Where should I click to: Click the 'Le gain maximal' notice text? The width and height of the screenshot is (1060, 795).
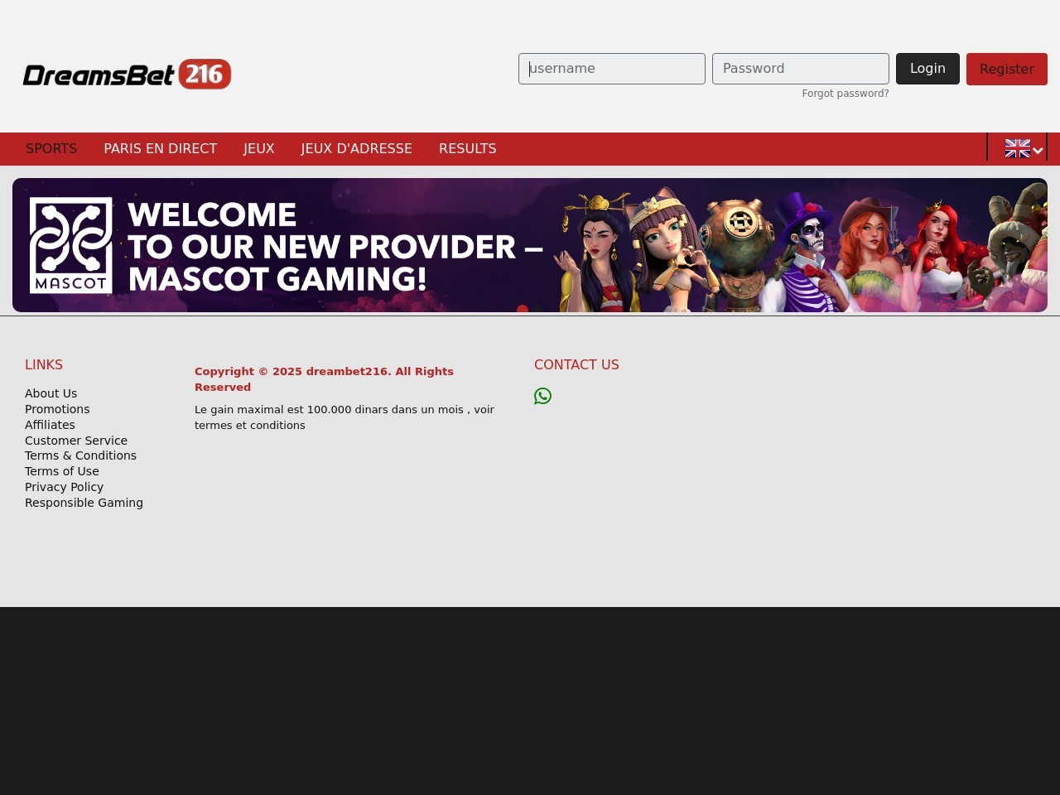344,417
